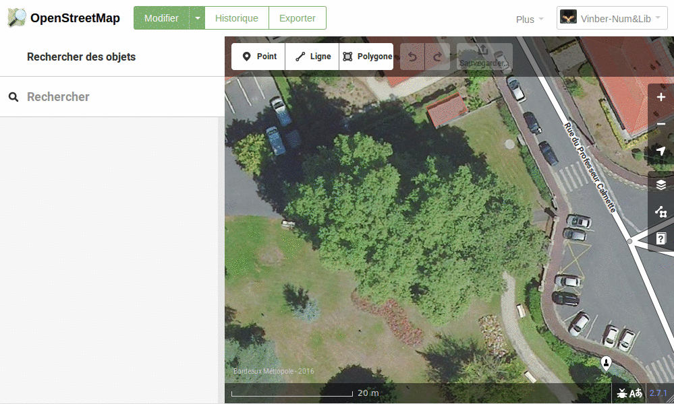Zoom in with the plus button
The width and height of the screenshot is (674, 404).
point(661,97)
